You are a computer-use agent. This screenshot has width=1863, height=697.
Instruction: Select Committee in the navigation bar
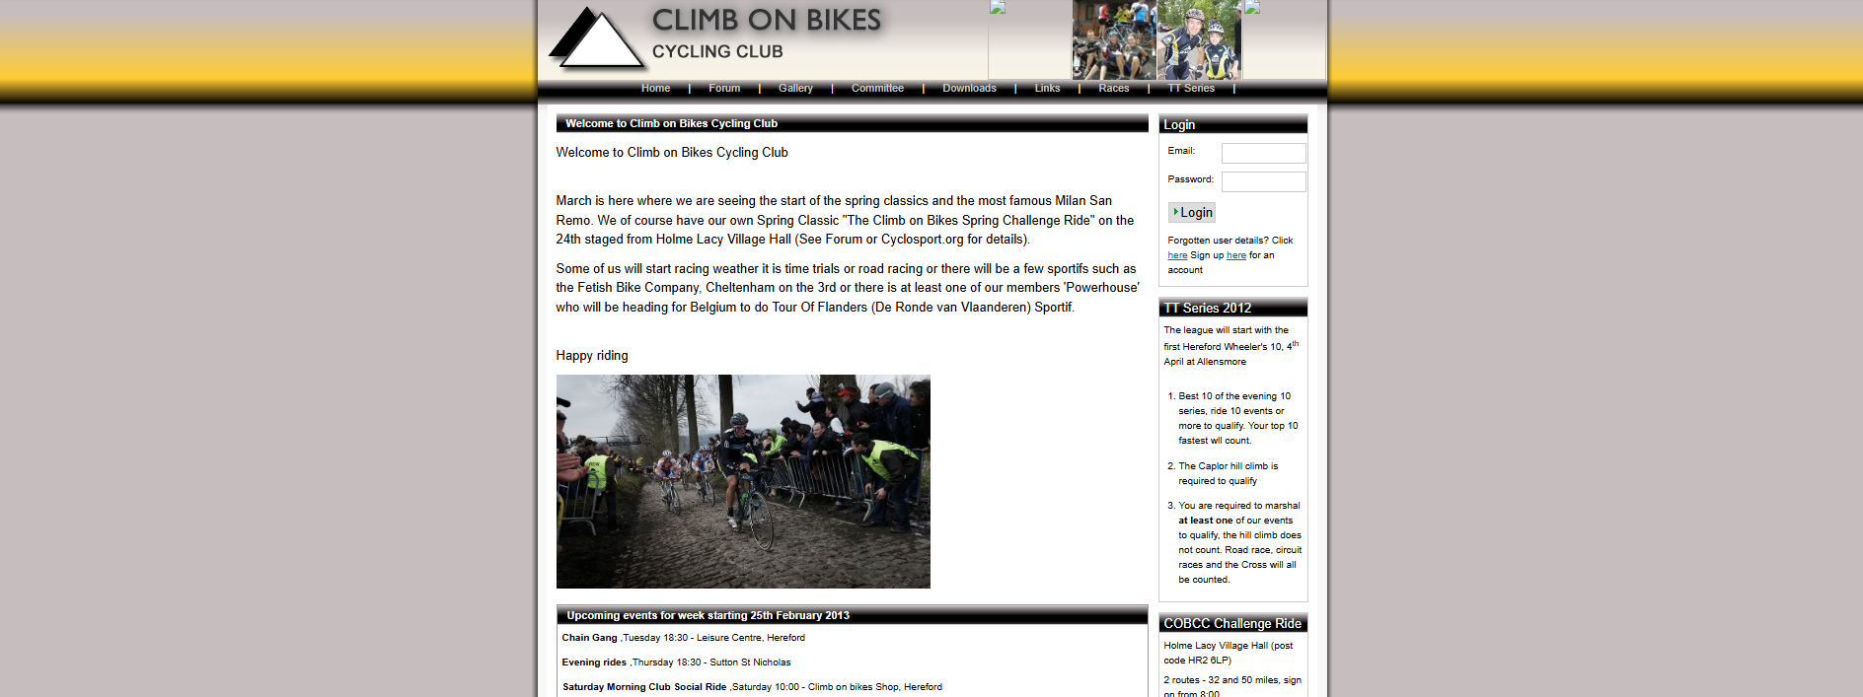coord(877,88)
